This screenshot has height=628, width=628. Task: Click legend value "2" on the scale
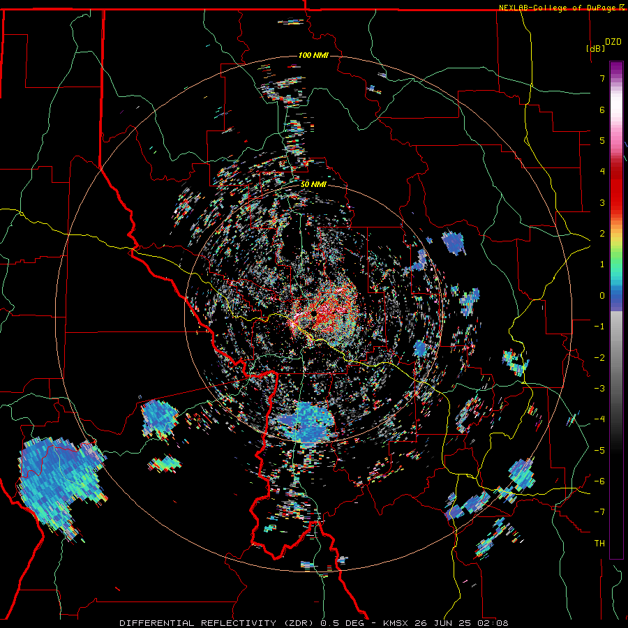(602, 234)
